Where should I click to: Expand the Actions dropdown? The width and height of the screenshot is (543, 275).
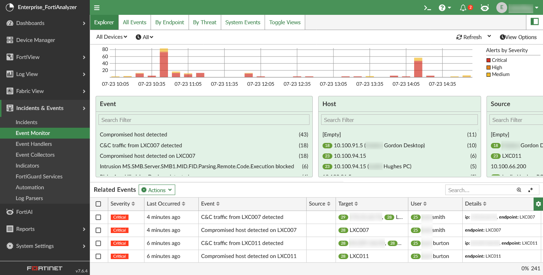[157, 190]
